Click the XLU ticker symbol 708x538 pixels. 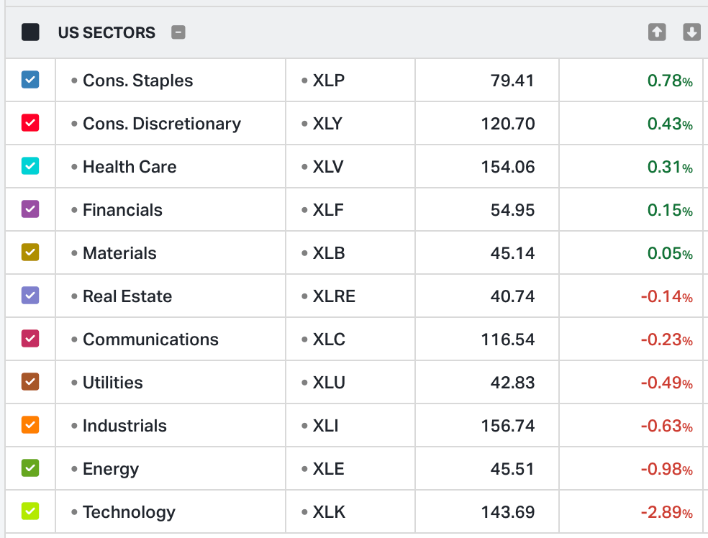[329, 383]
